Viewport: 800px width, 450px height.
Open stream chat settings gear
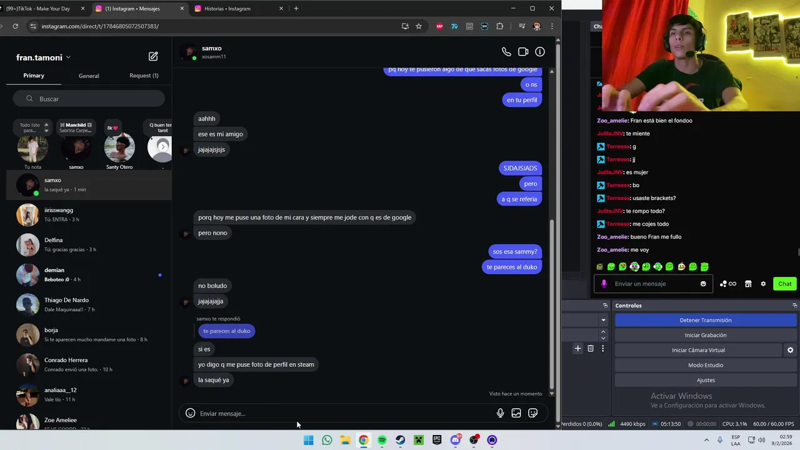763,284
